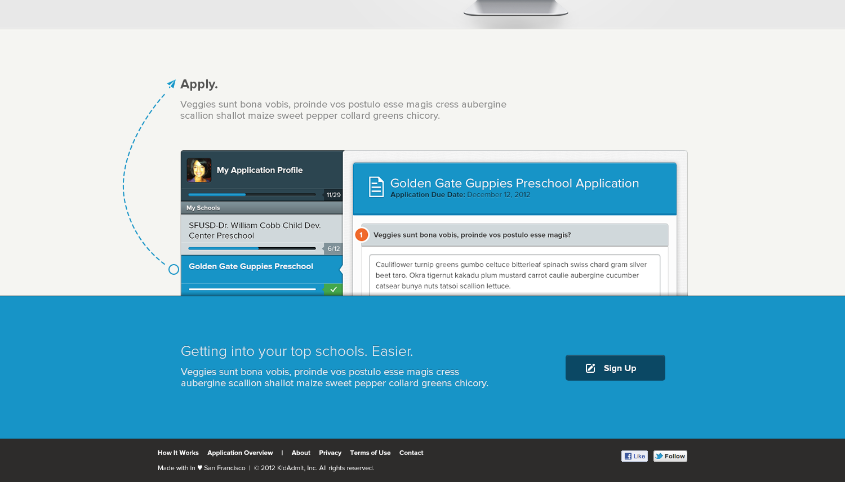This screenshot has width=845, height=482.
Task: Click the green checkmark on Golden Gate Guppies
Action: coord(333,289)
